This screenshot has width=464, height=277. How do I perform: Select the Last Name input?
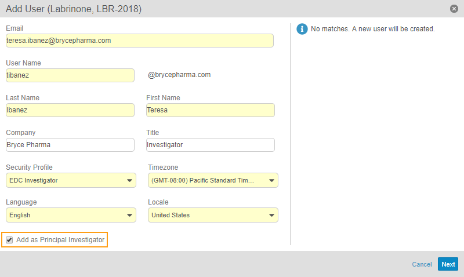click(70, 110)
